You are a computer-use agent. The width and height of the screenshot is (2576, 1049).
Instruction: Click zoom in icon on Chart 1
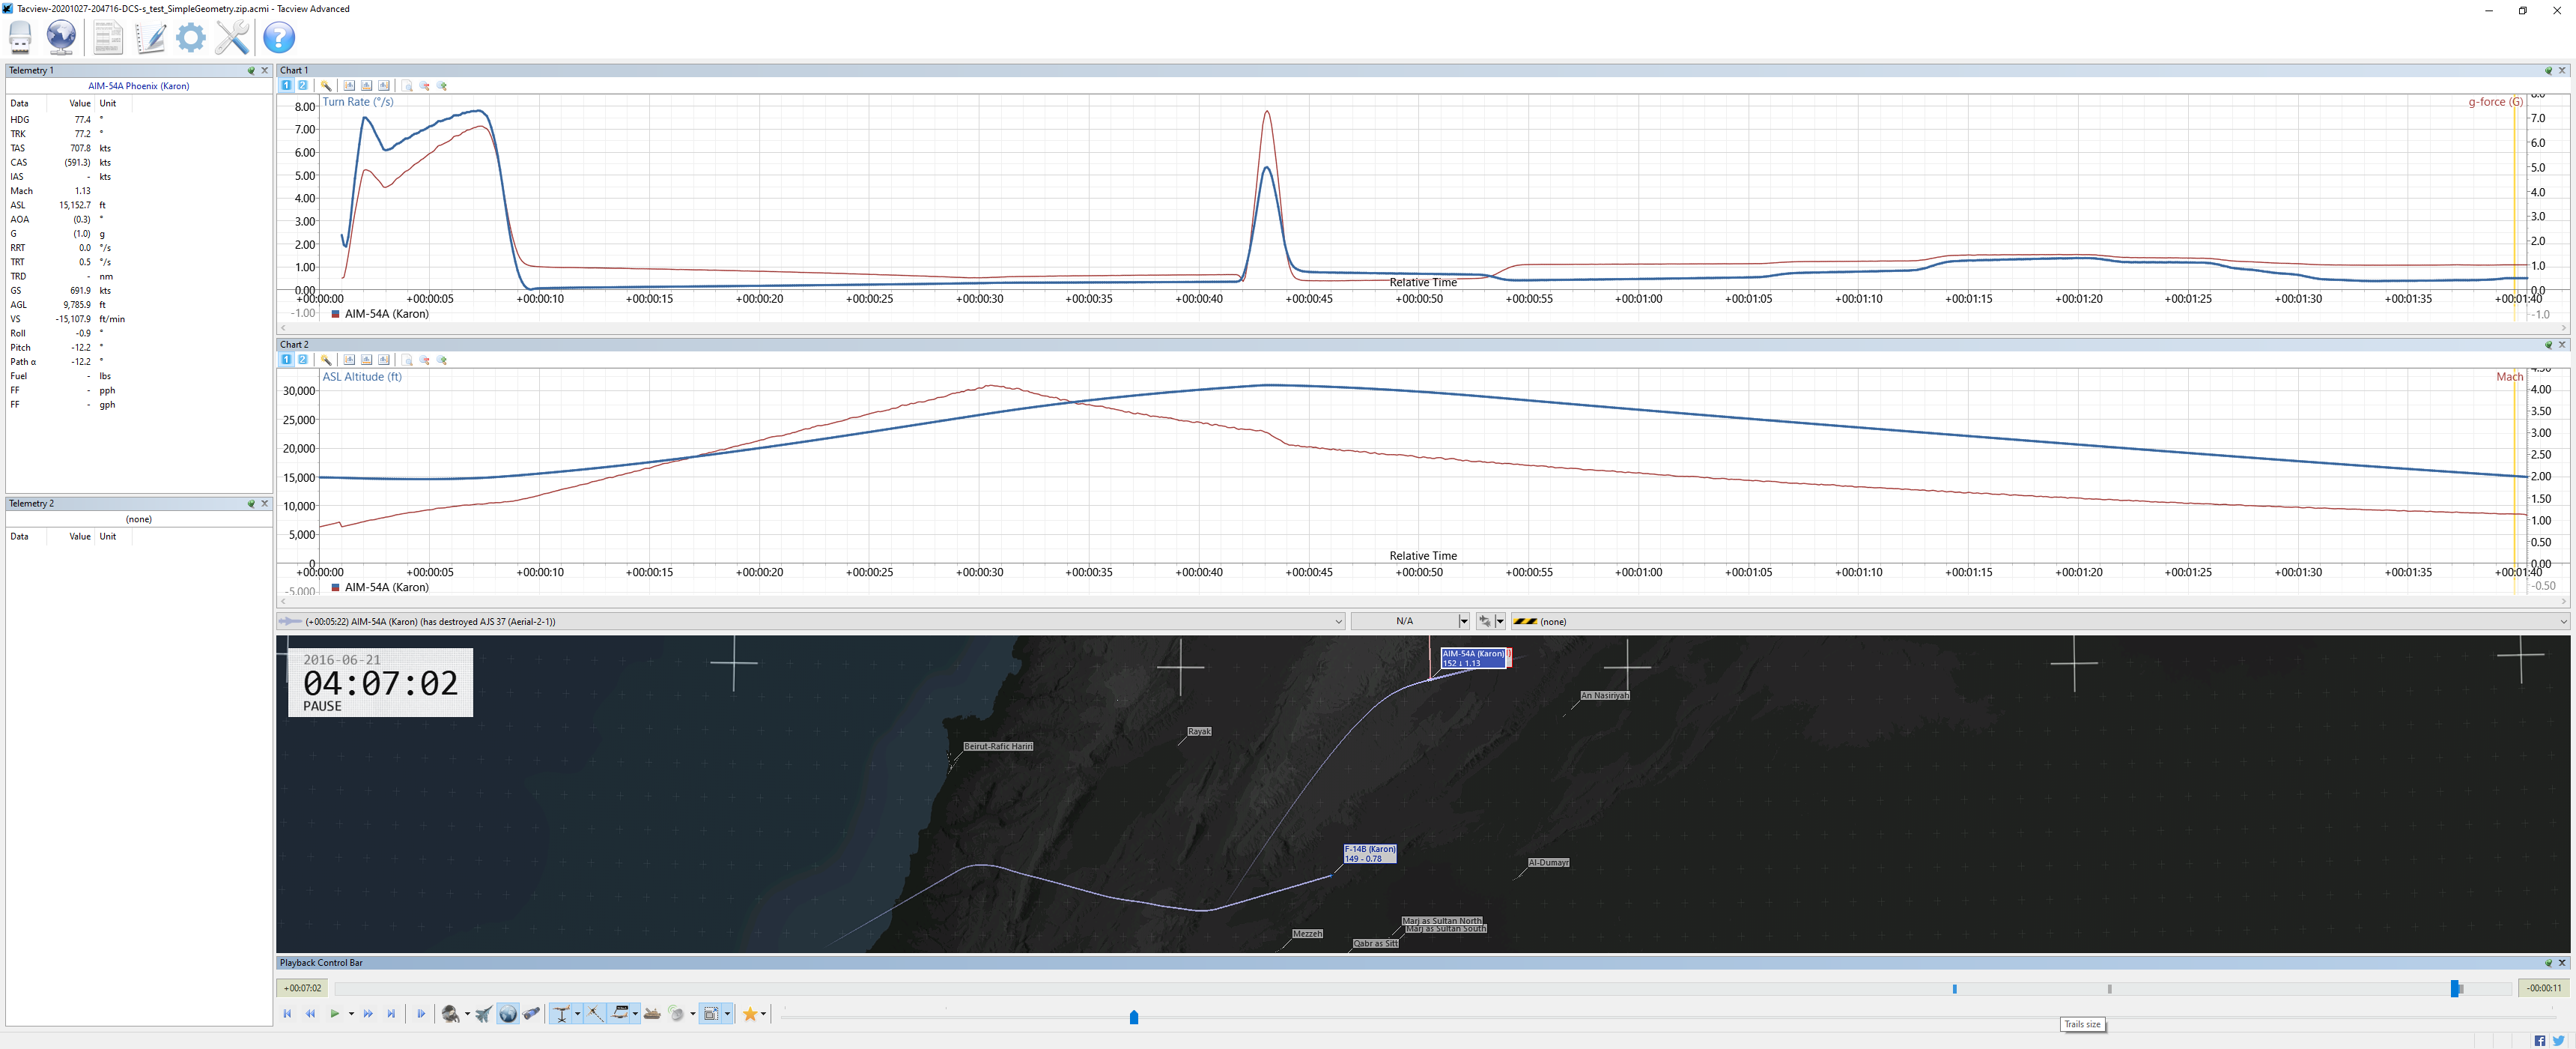point(442,86)
